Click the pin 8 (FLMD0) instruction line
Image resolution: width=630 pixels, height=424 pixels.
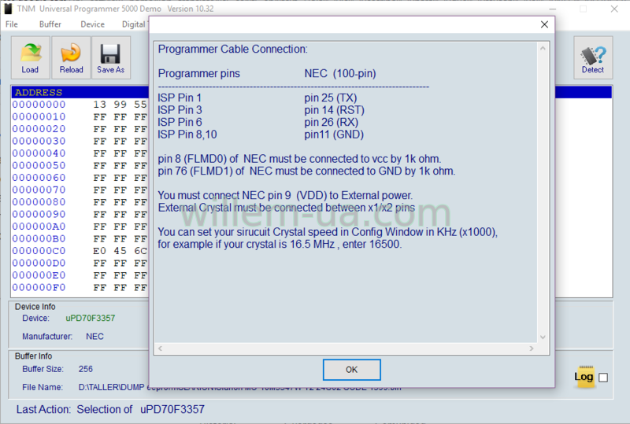pos(299,159)
